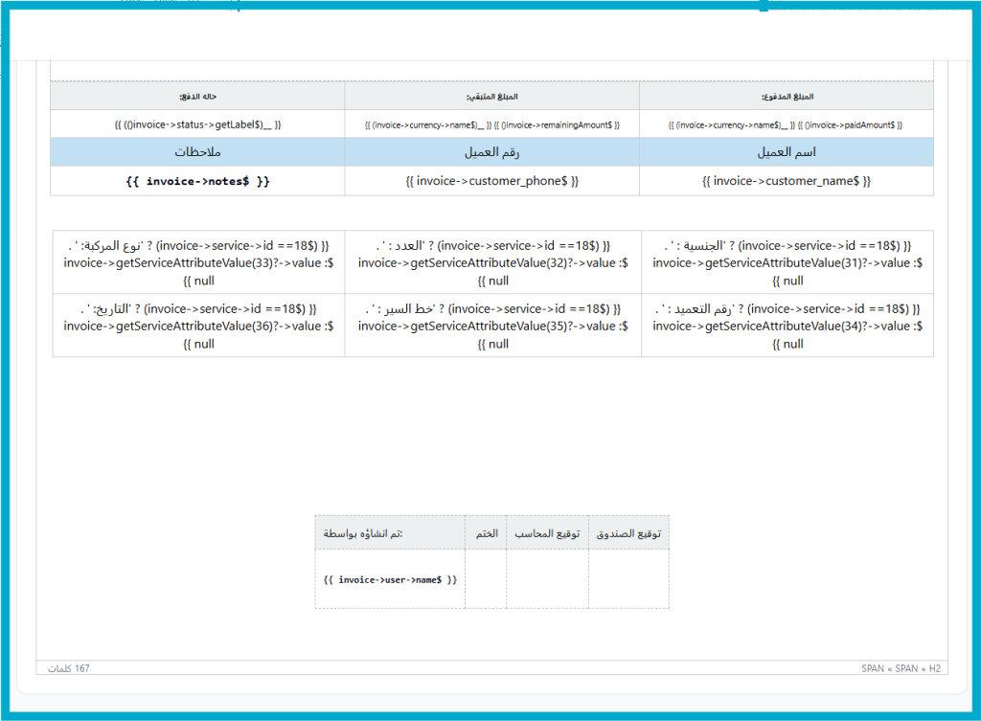Screen dimensions: 981x721
Task: Click the empty cell under توقيع المحاسب
Action: pos(547,578)
